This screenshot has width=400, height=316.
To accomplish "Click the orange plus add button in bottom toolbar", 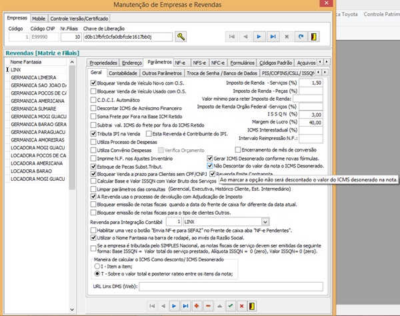I will pos(196,305).
